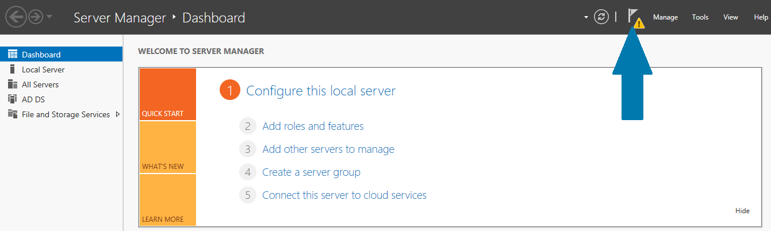
Task: Open the Tools menu
Action: (700, 17)
